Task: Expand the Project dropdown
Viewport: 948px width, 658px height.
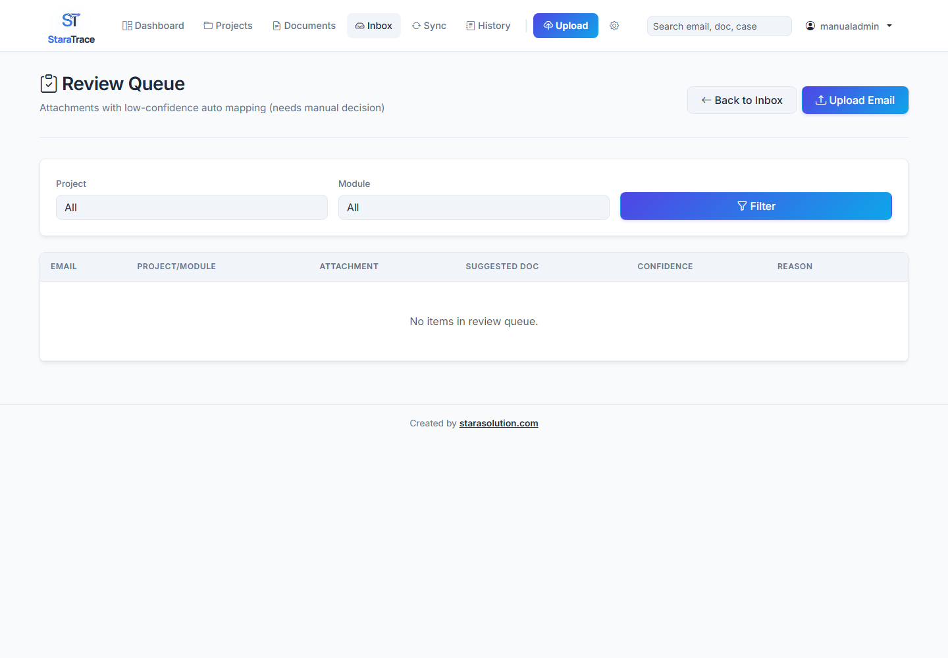Action: coord(192,207)
